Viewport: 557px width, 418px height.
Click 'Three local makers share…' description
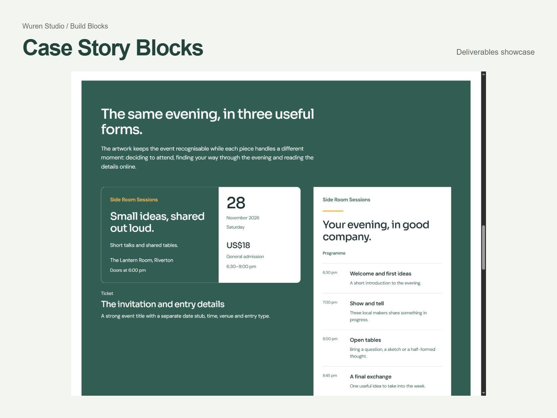point(388,316)
